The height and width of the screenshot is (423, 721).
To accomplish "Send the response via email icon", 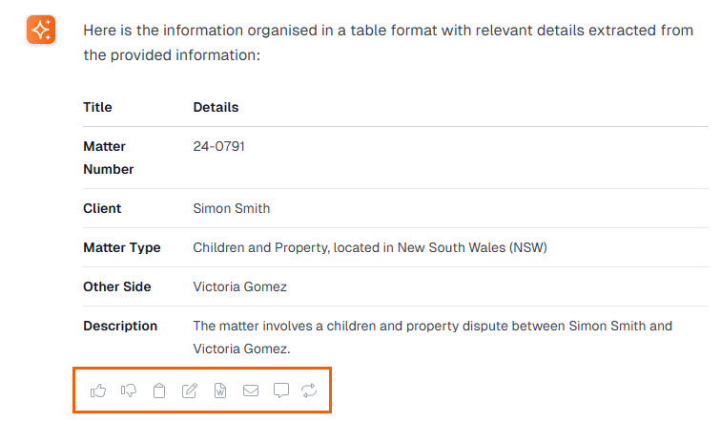I will pyautogui.click(x=251, y=390).
